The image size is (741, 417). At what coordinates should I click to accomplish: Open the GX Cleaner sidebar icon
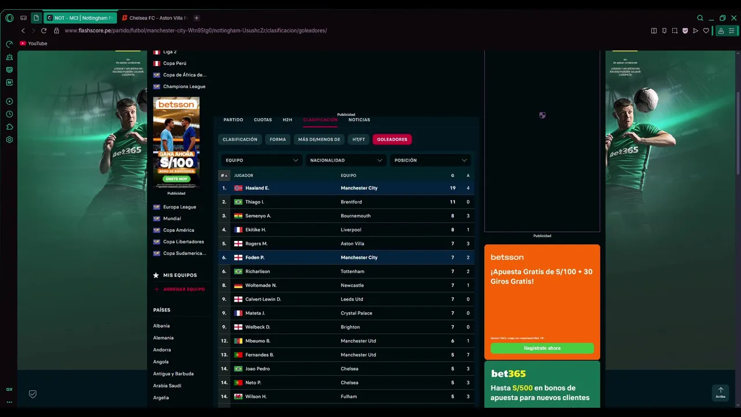[9, 57]
